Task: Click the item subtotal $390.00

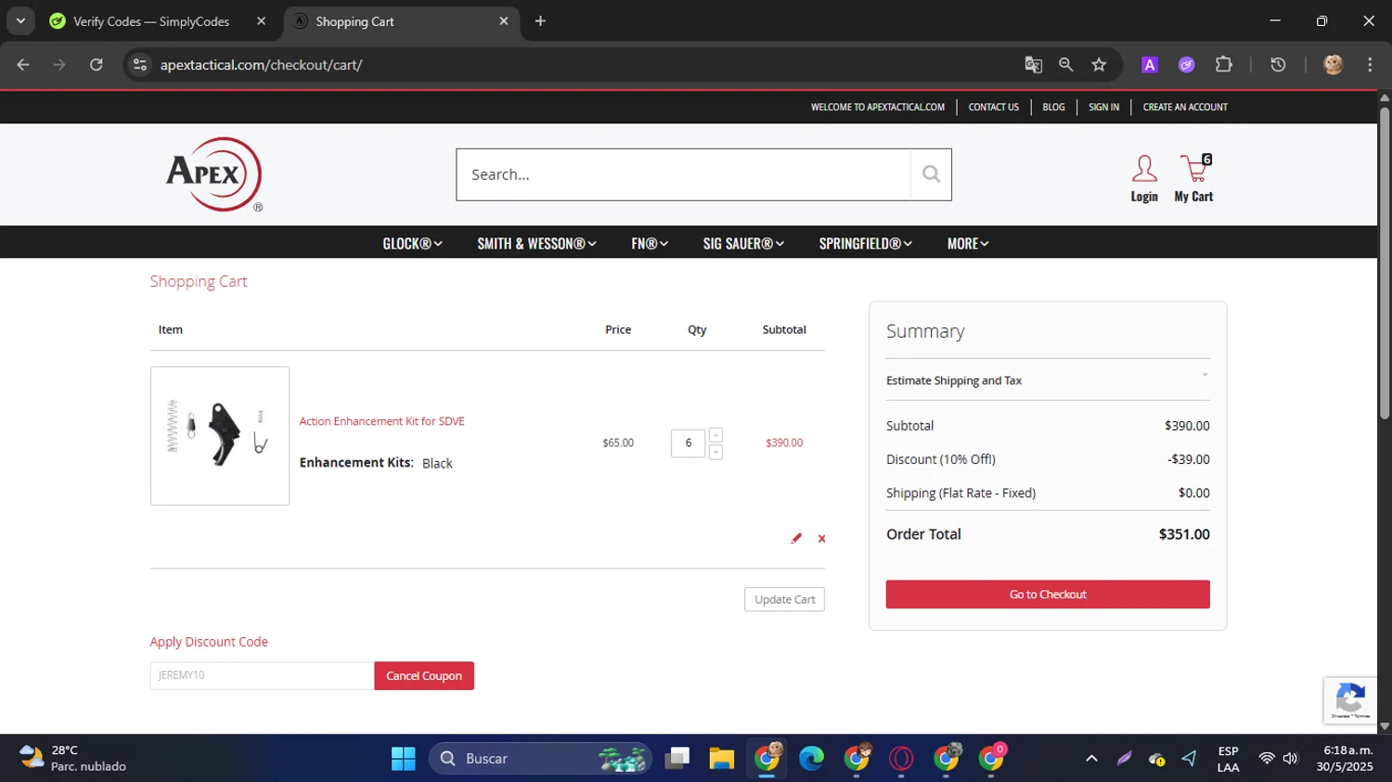Action: (784, 442)
